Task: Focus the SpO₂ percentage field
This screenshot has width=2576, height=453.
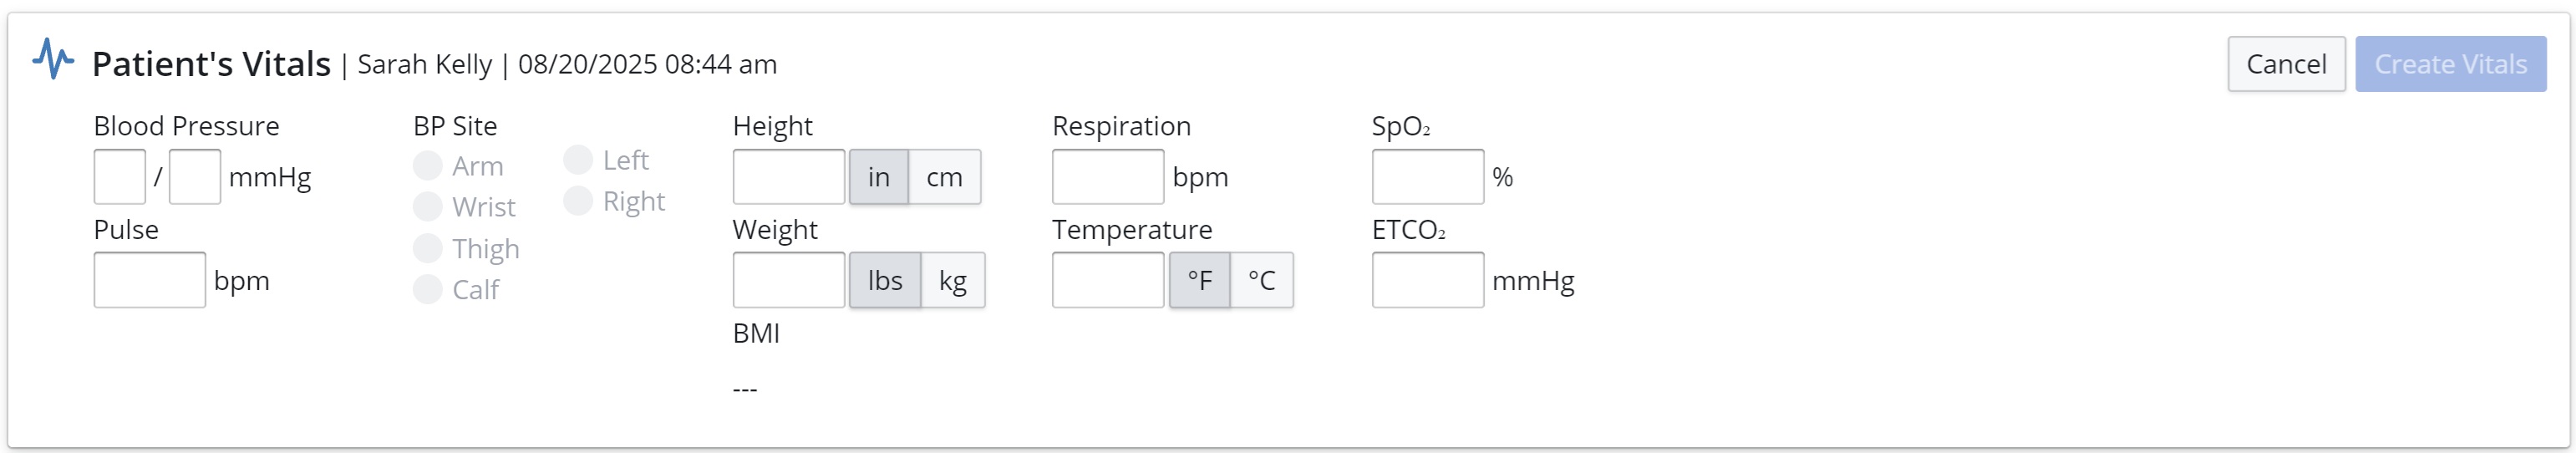Action: coord(1427,177)
